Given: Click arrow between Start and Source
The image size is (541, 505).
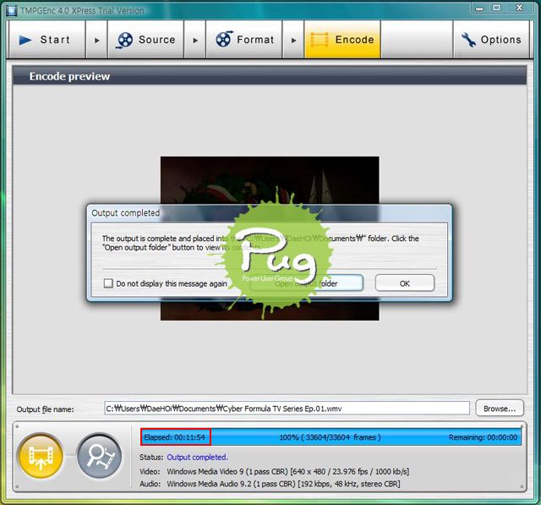Looking at the screenshot, I should [x=96, y=40].
